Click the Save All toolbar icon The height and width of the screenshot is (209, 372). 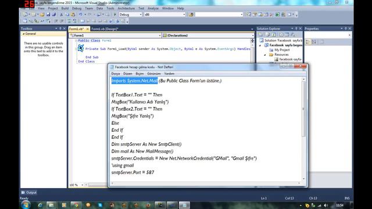54,15
